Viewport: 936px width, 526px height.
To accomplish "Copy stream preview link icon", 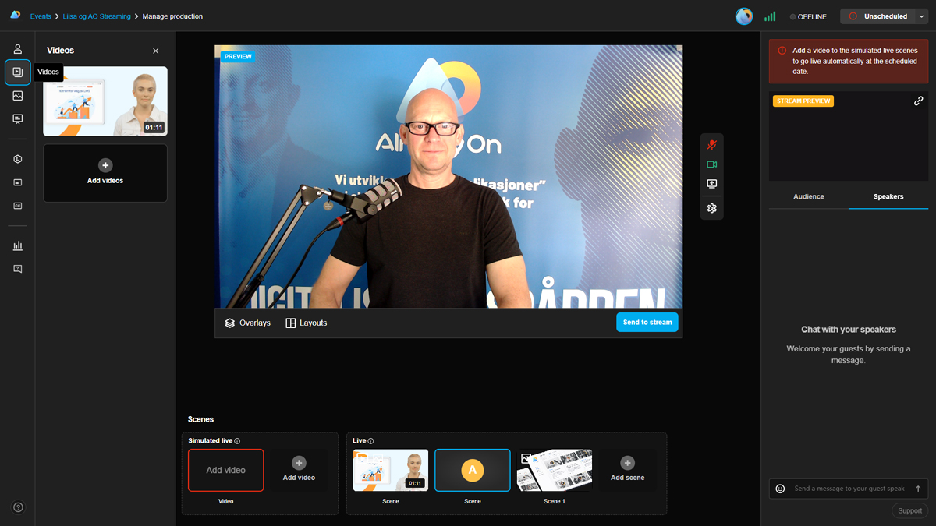I will pyautogui.click(x=919, y=101).
